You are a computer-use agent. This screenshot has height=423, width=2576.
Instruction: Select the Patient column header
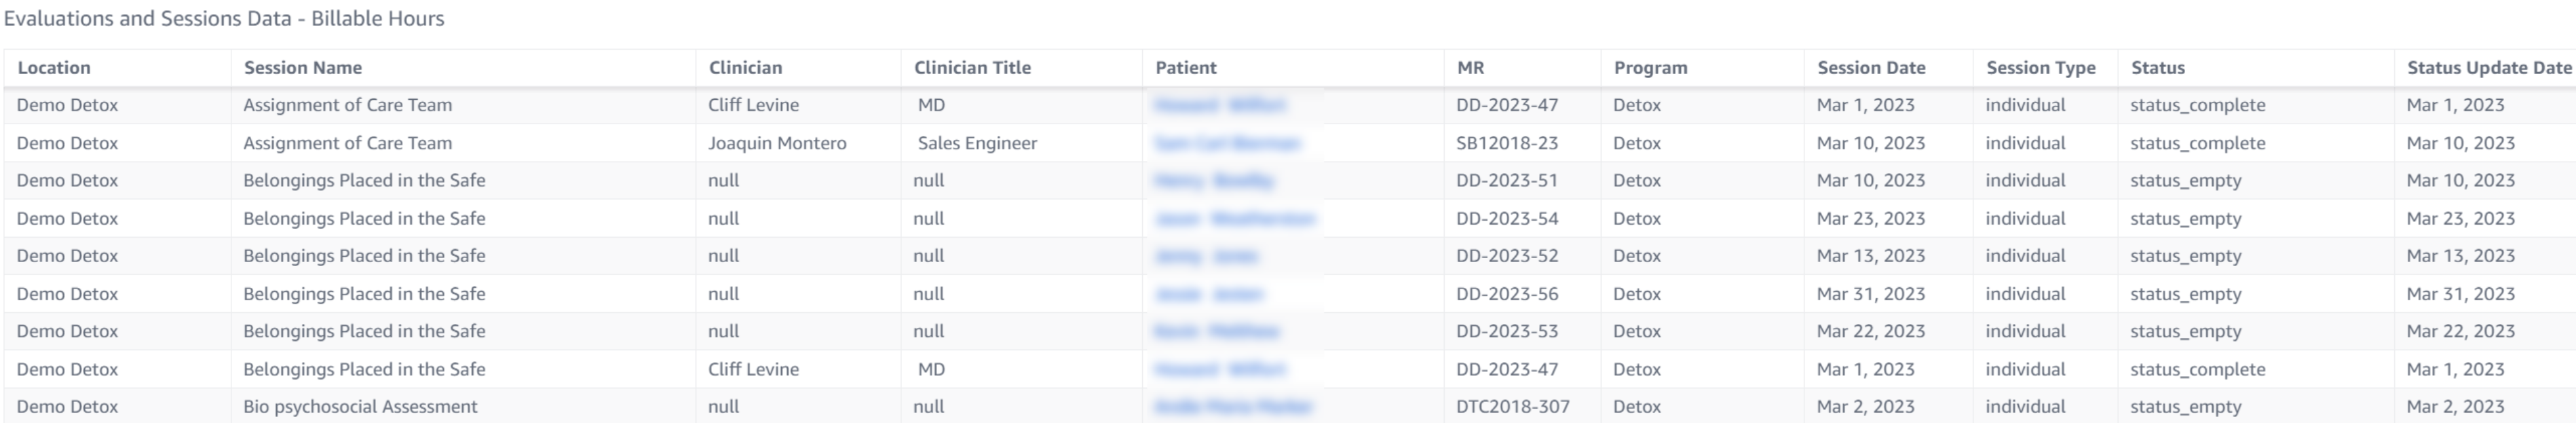1186,68
